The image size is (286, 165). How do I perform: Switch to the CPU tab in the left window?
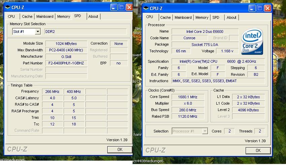pyautogui.click(x=11, y=16)
